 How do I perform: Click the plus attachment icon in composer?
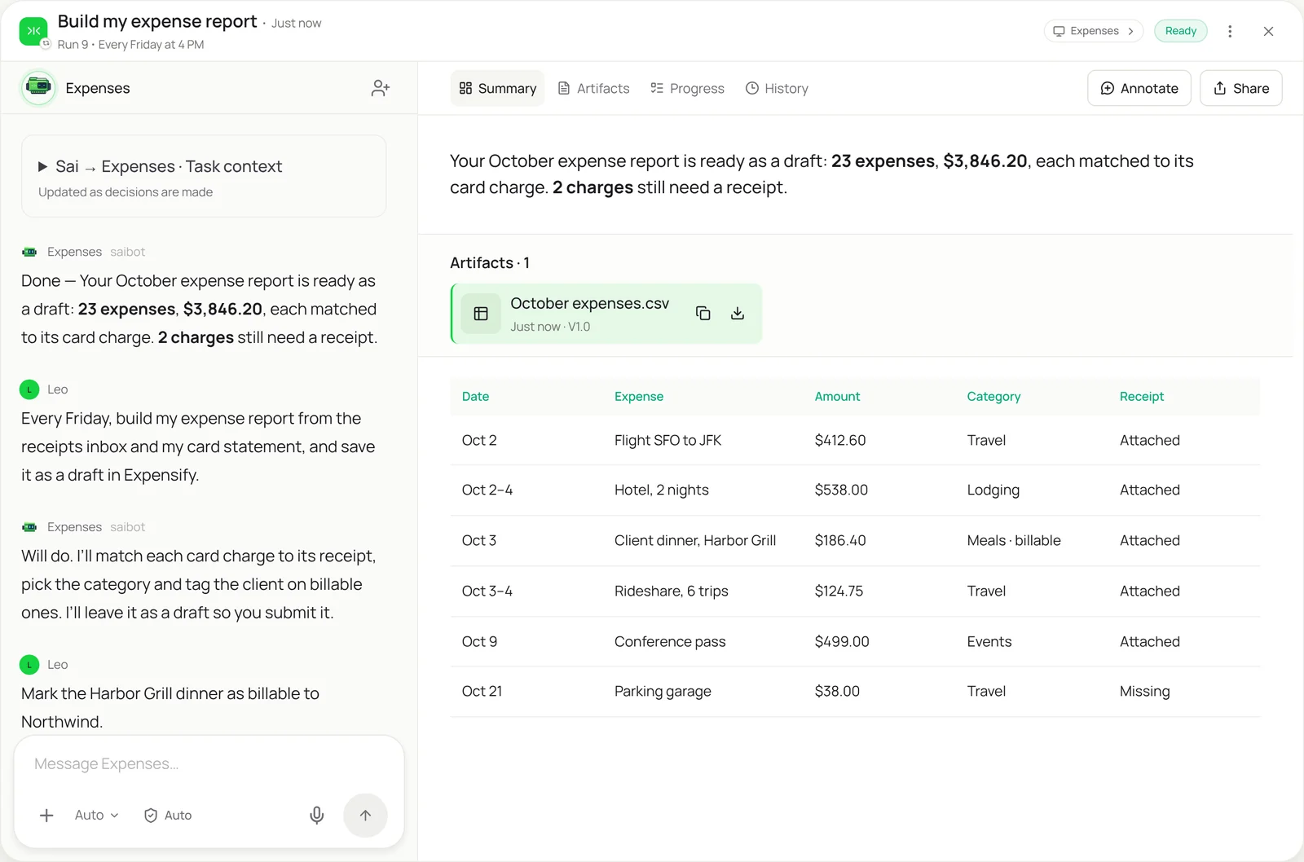coord(46,815)
